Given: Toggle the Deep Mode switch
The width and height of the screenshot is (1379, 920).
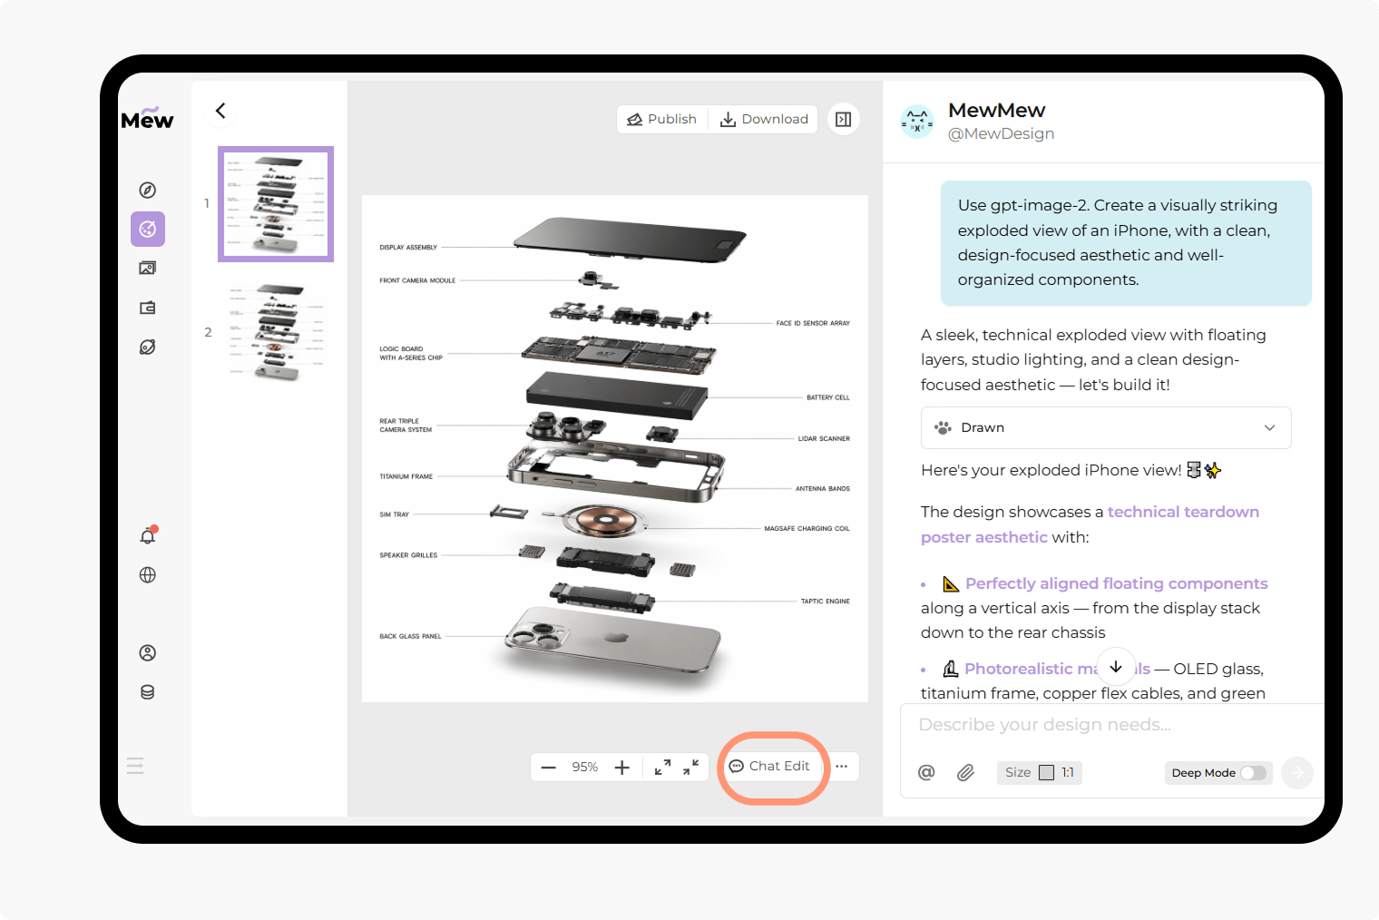Looking at the screenshot, I should click(x=1253, y=773).
